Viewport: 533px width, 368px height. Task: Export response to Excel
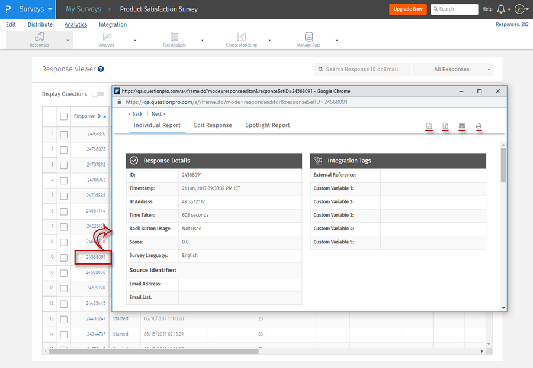point(445,126)
